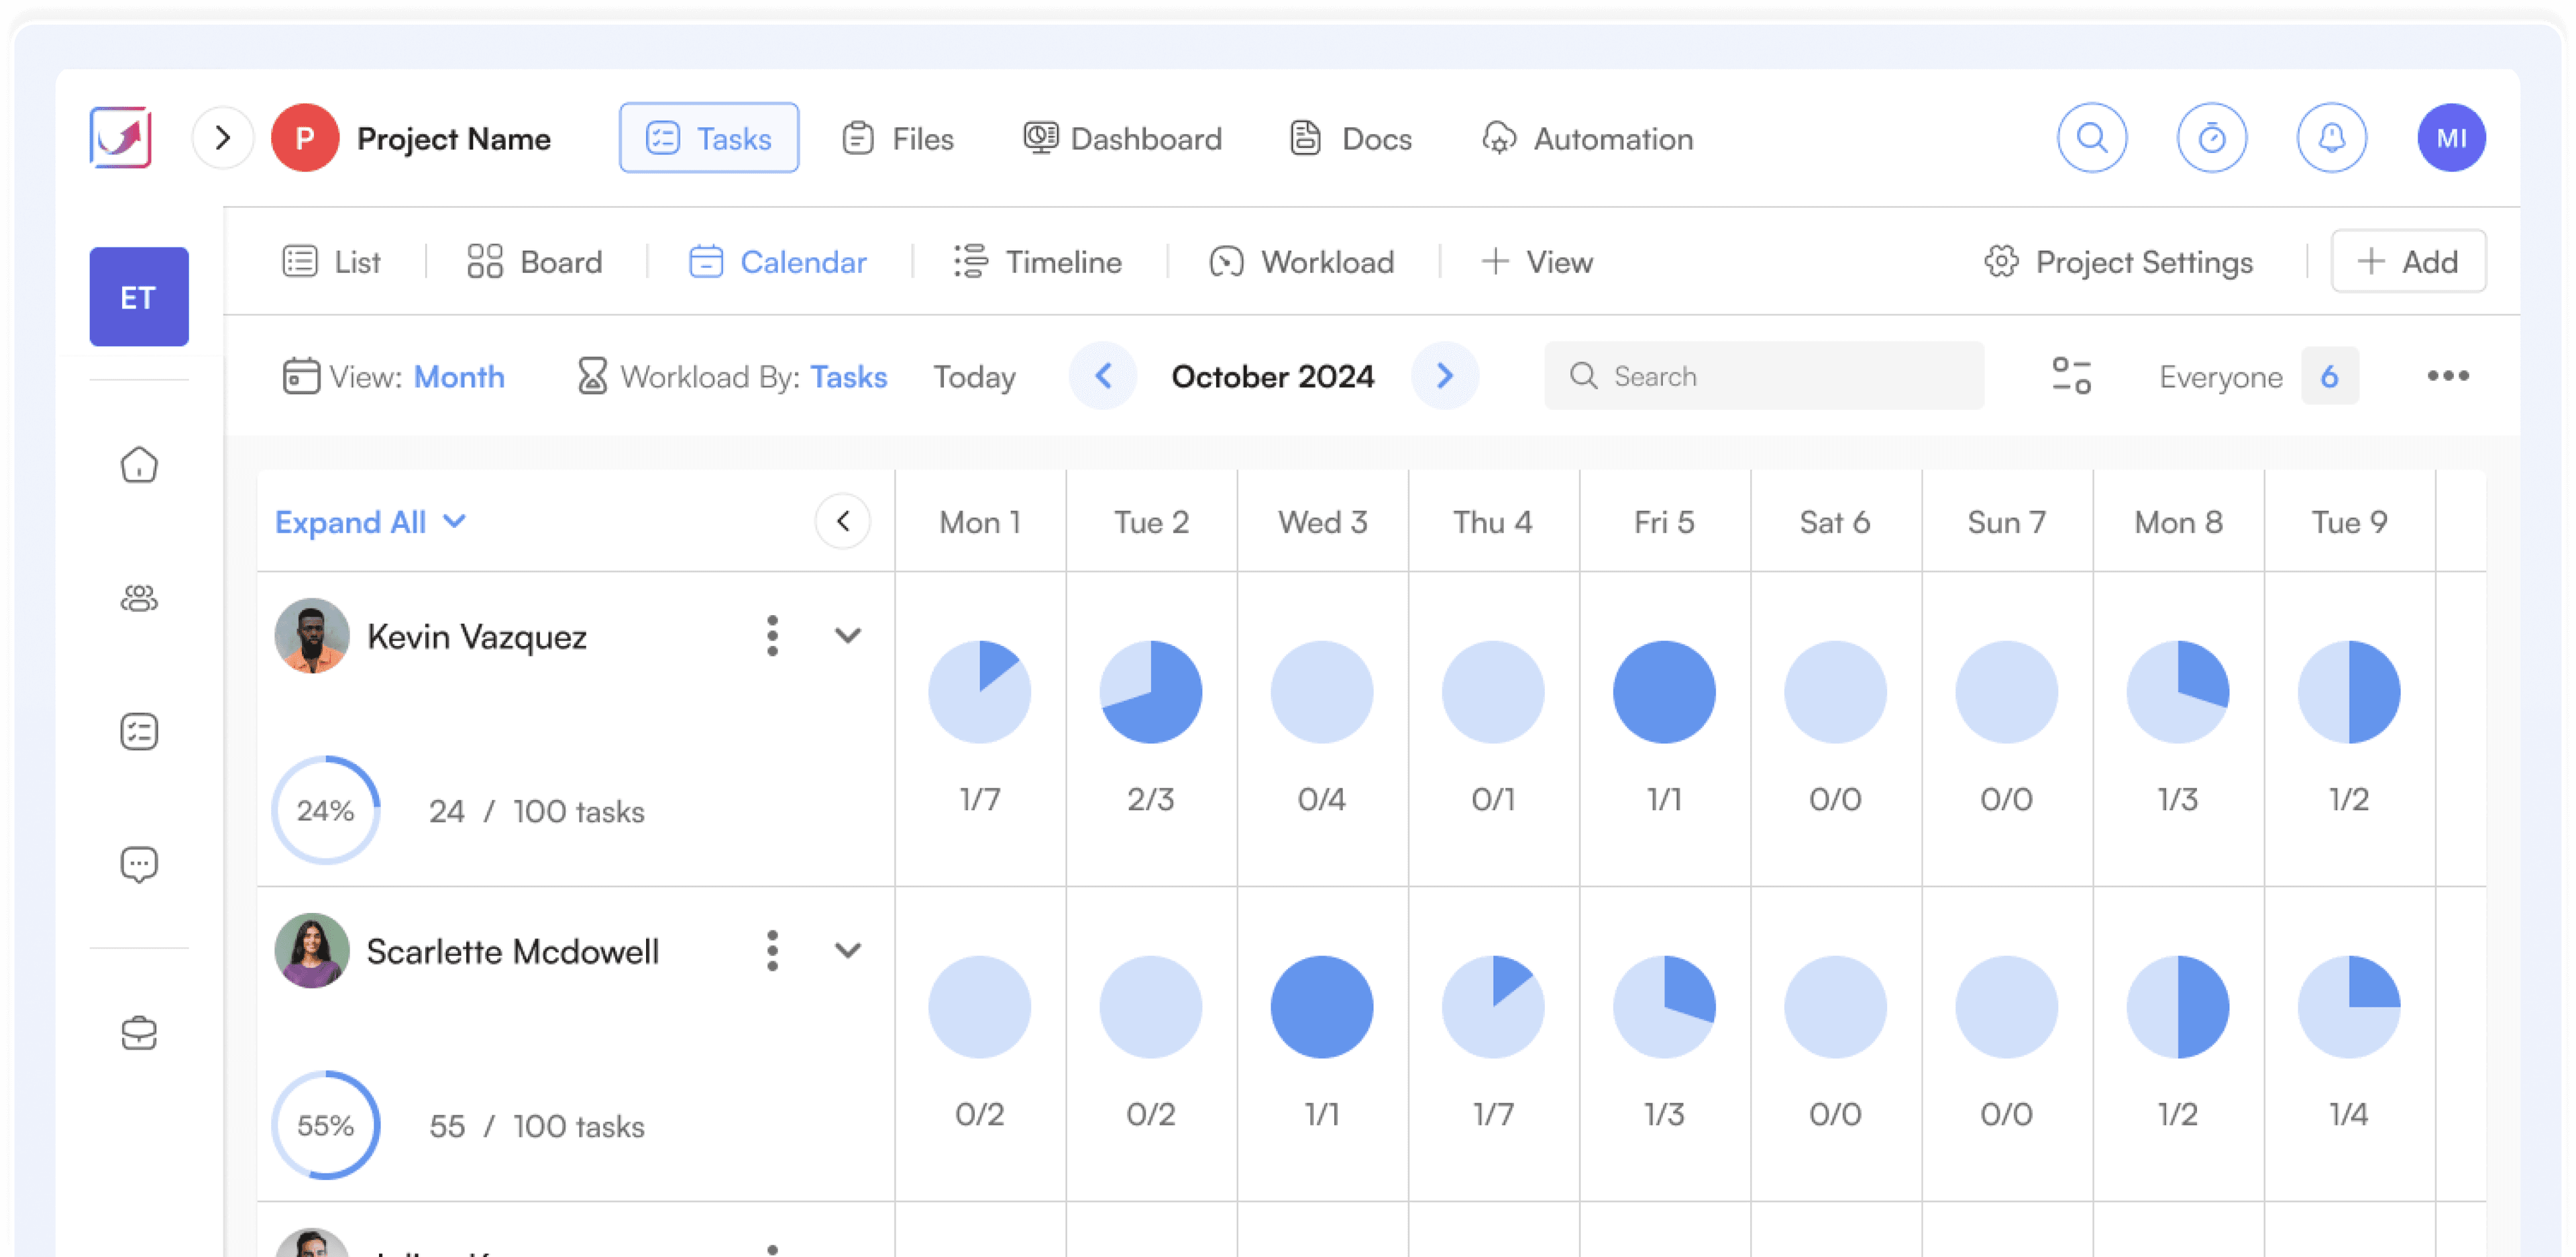2576x1257 pixels.
Task: Open Scarlette Mcdowell's row options menu
Action: click(x=772, y=950)
